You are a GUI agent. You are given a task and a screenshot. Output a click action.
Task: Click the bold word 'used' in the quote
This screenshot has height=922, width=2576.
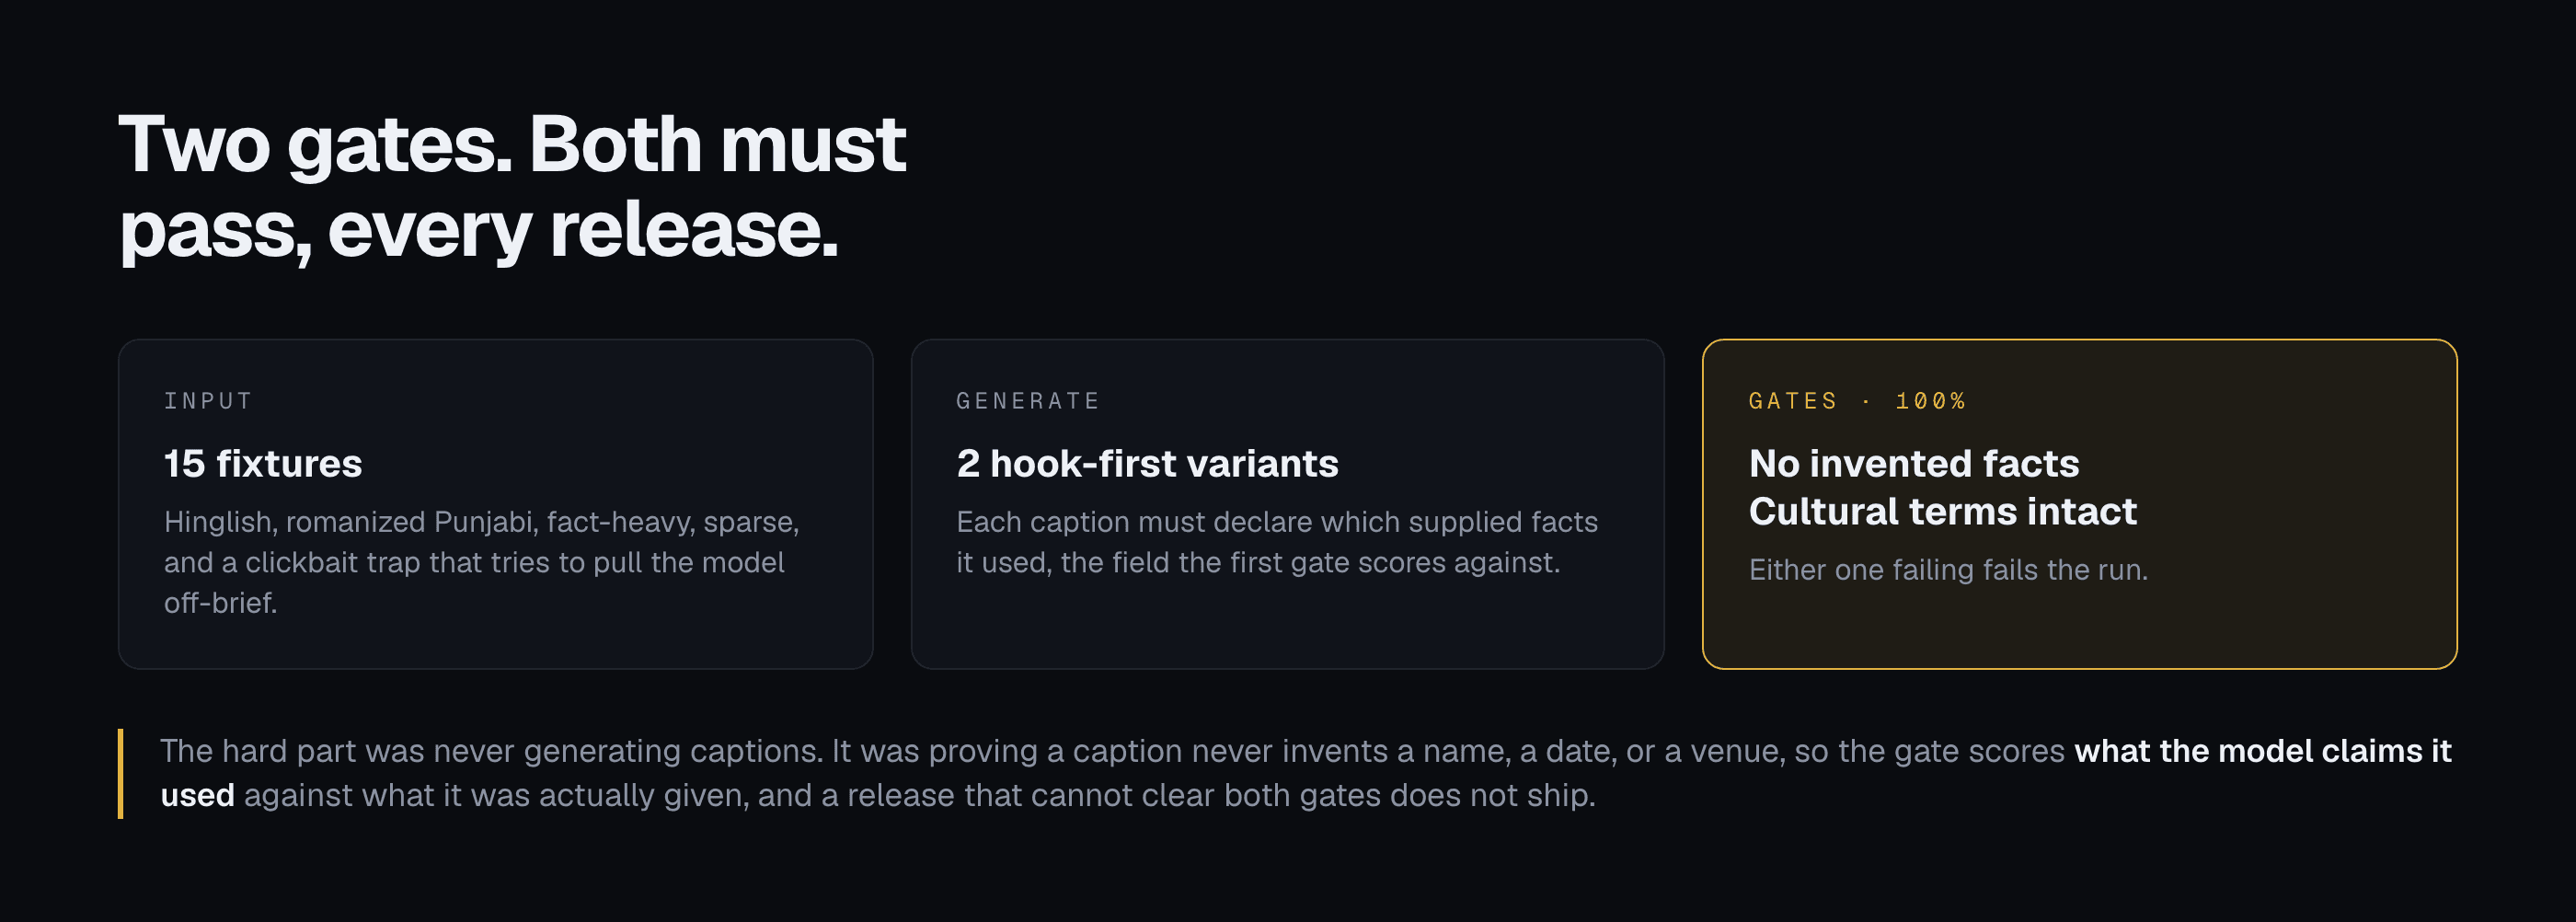[x=197, y=796]
